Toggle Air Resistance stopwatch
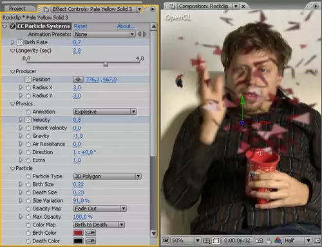The image size is (322, 247). point(28,144)
